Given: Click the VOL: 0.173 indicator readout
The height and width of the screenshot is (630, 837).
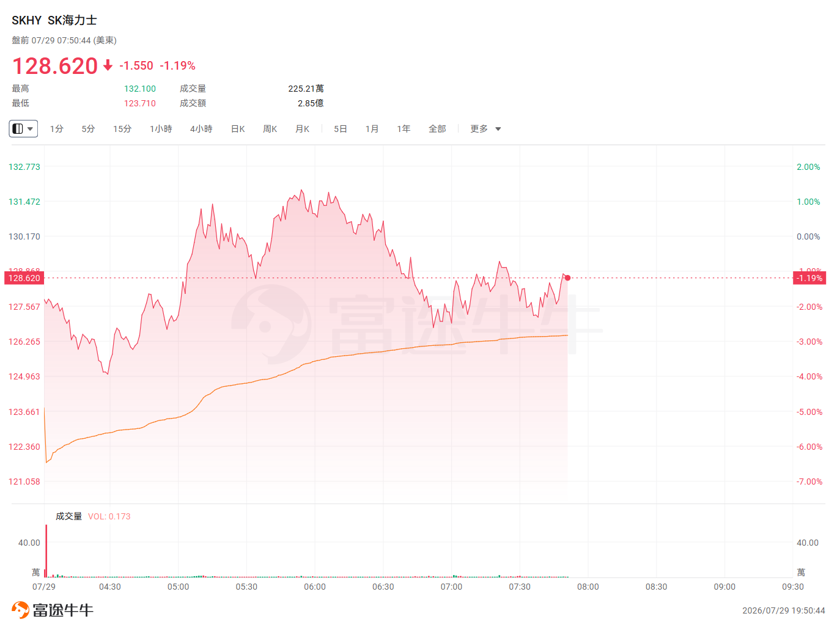Looking at the screenshot, I should [109, 516].
